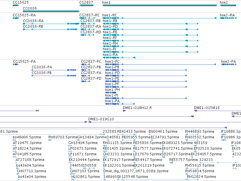Screen dimensions: 241x181
Task: Click the CG3036-RB transcript label
Action: click(33, 27)
